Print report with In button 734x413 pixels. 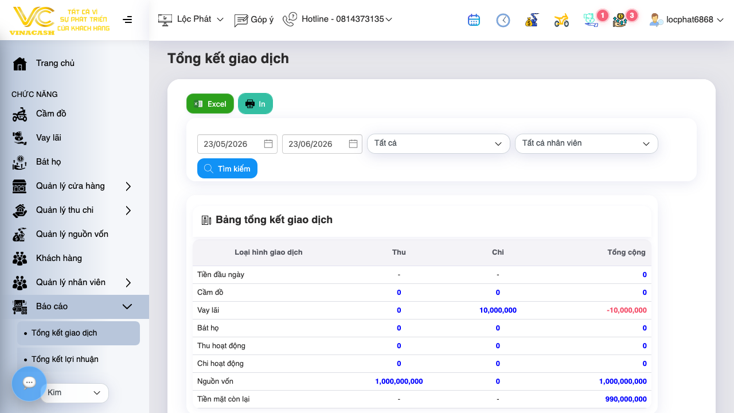(x=255, y=104)
